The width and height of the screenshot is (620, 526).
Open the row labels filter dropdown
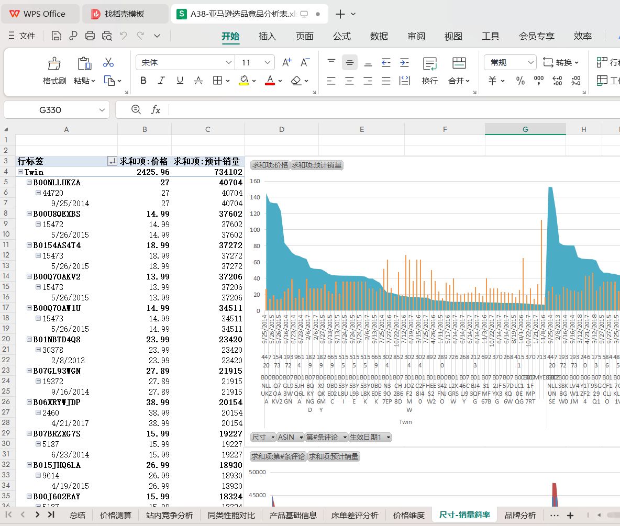coord(112,161)
